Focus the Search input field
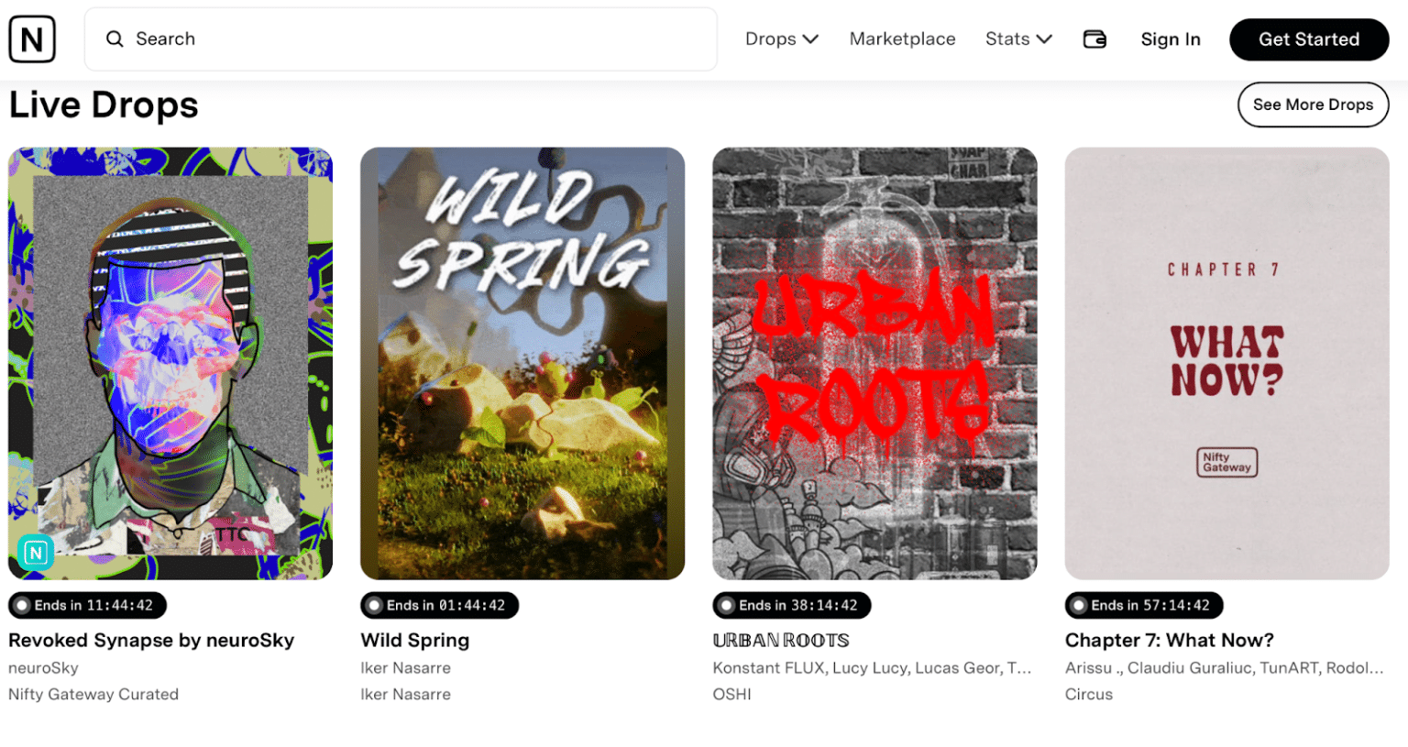This screenshot has width=1408, height=747. (412, 39)
